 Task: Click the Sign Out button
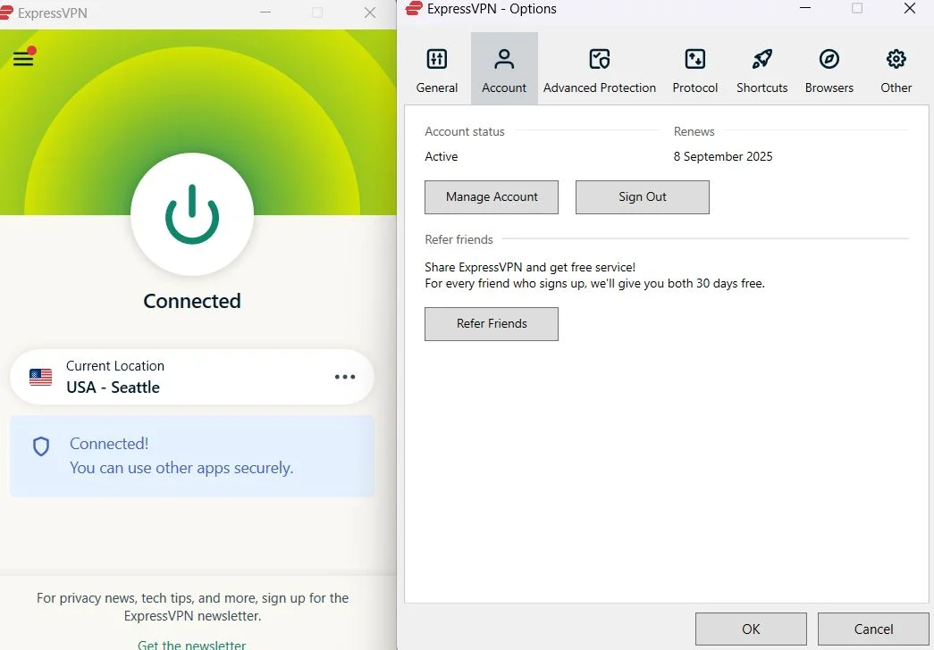coord(642,197)
